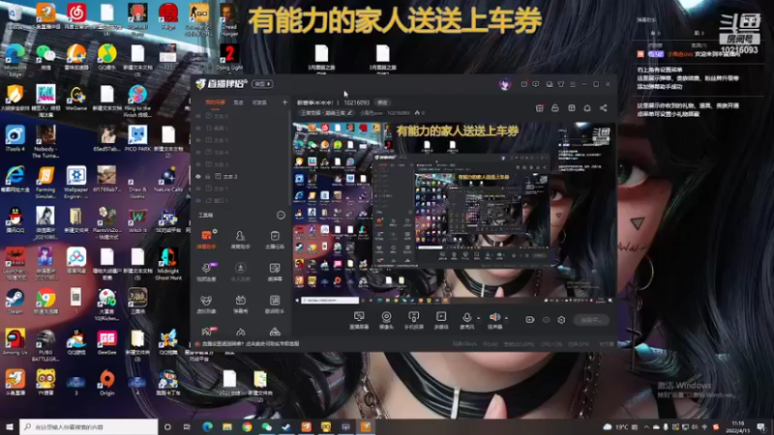
Task: Open the 主播任务 tool icon
Action: tap(275, 239)
